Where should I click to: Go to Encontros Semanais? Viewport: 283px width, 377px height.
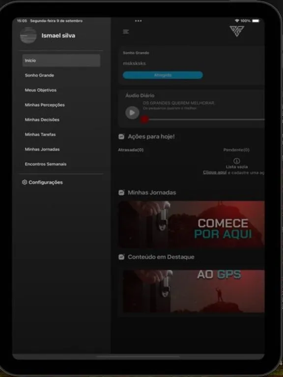(x=46, y=164)
